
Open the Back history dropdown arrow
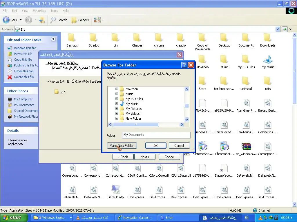21,20
